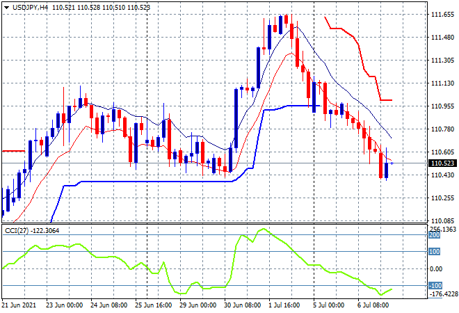The width and height of the screenshot is (459, 313).
Task: Click the 1 Jul 16:00 time label
Action: click(x=284, y=305)
